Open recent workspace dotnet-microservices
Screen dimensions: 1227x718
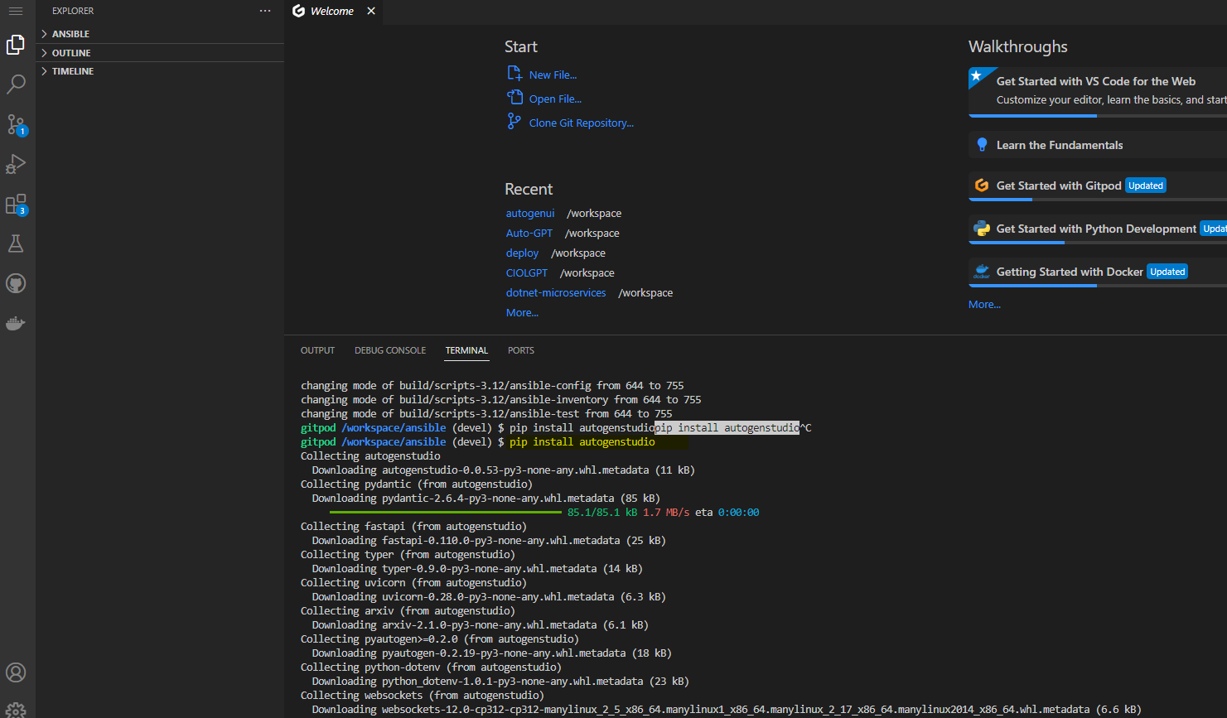pos(556,292)
